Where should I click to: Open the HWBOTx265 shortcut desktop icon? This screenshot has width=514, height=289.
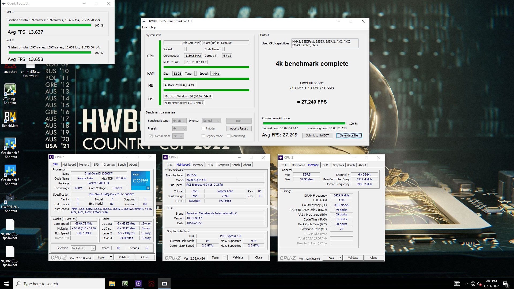tap(10, 203)
